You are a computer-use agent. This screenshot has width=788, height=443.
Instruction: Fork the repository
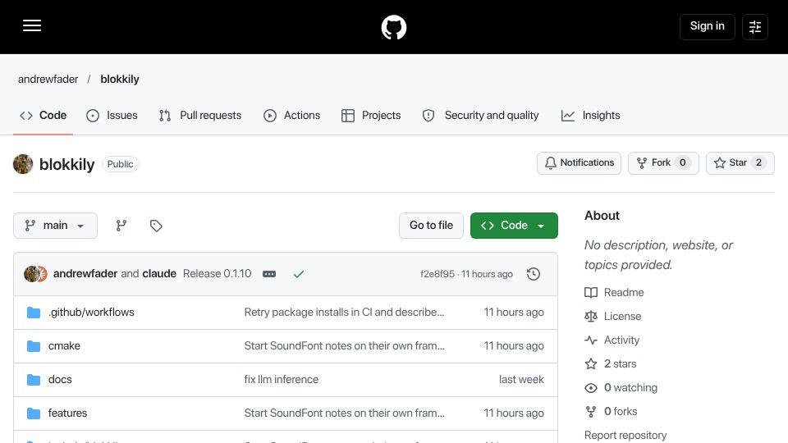tap(663, 163)
